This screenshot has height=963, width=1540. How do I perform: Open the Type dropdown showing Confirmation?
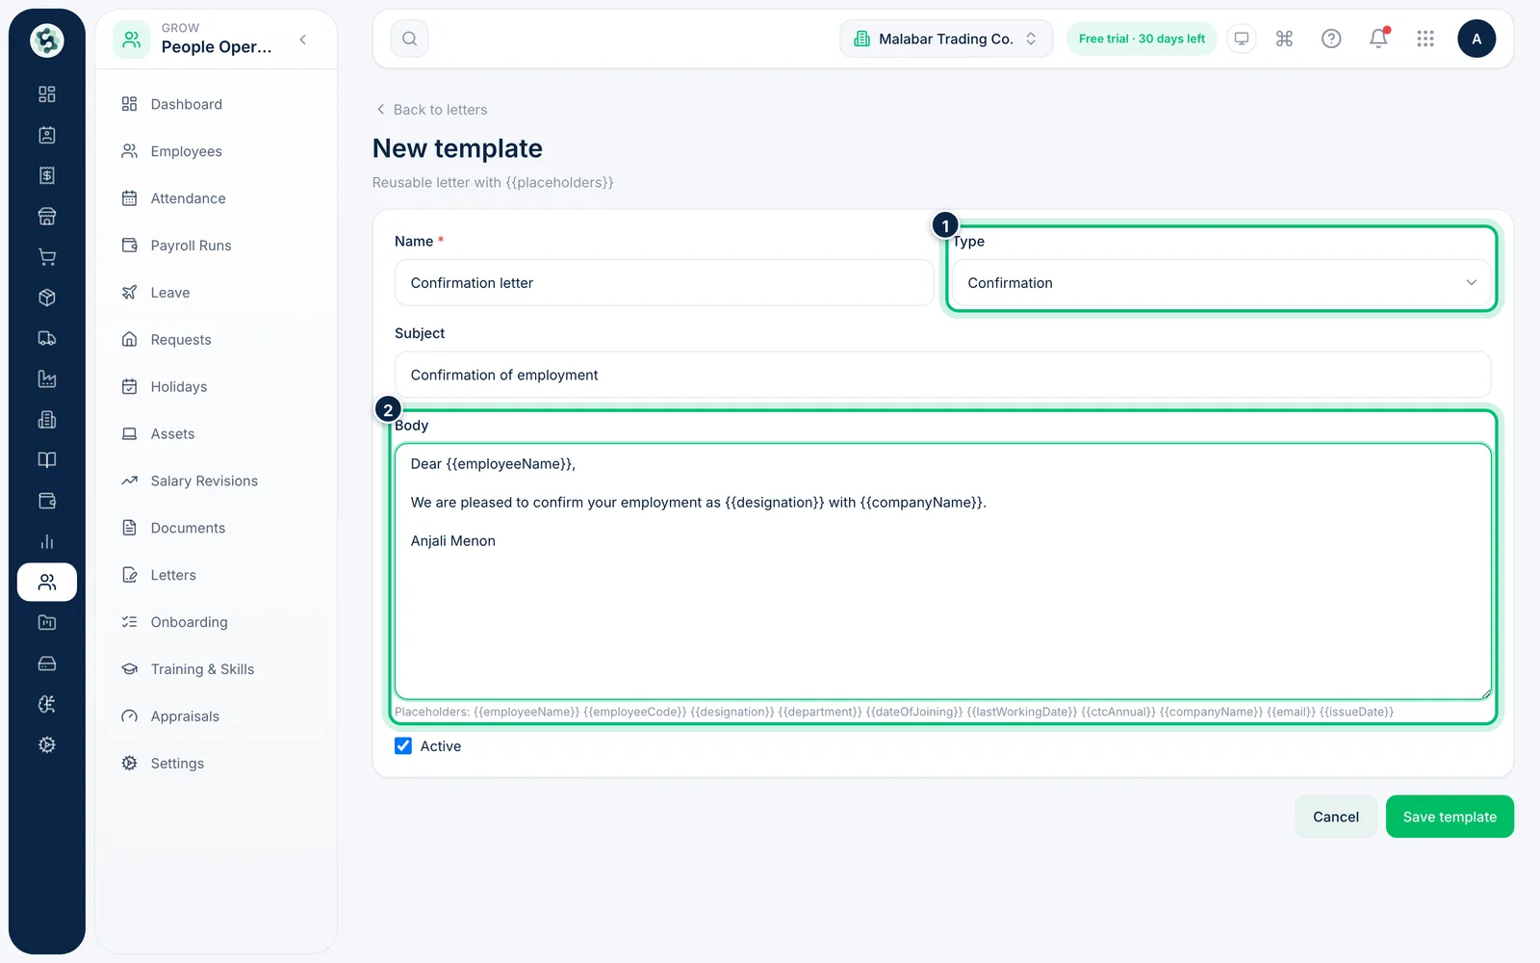[1220, 283]
